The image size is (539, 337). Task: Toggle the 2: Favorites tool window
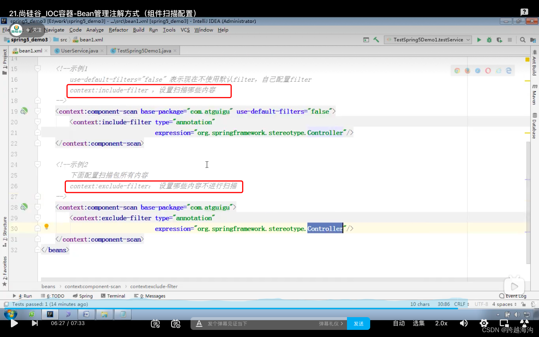pyautogui.click(x=4, y=271)
